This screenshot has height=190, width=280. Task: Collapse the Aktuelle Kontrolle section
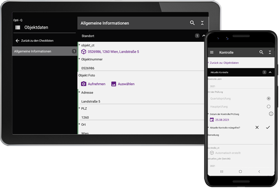click(270, 72)
